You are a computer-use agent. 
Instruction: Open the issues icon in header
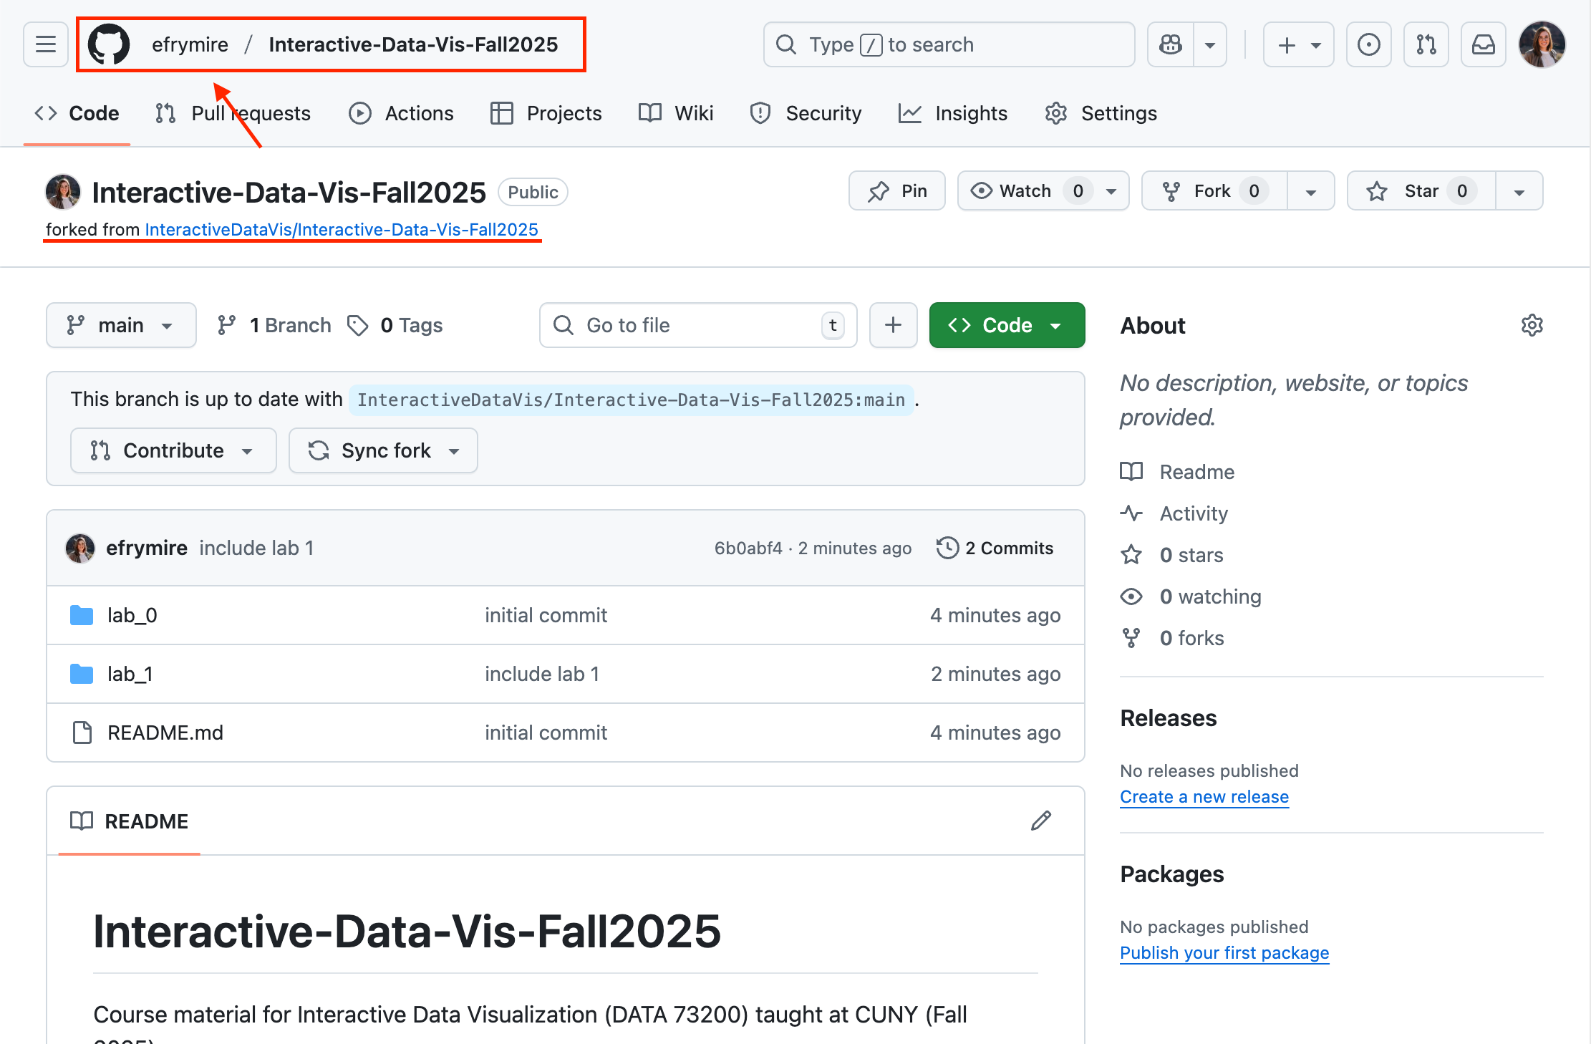point(1368,44)
